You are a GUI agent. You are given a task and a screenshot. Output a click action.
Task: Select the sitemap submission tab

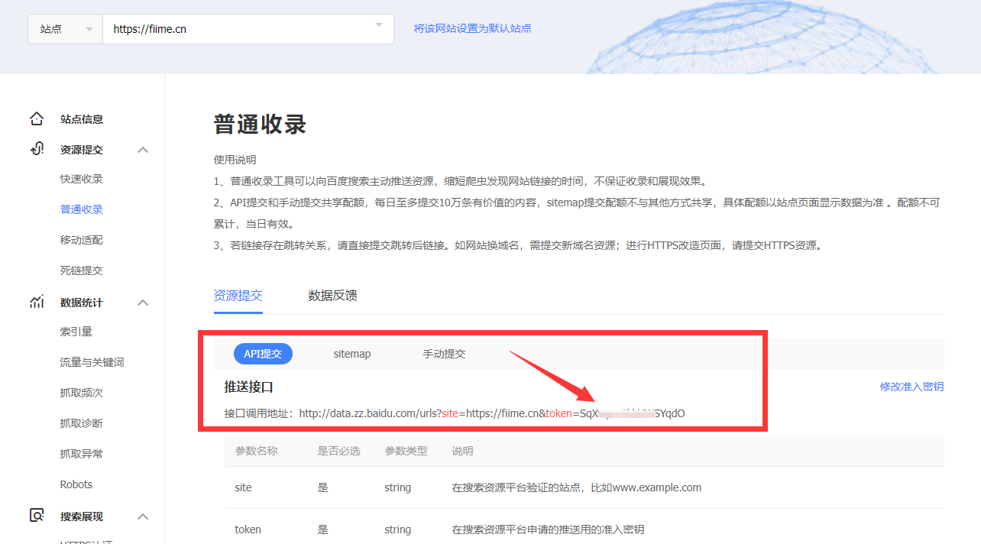pyautogui.click(x=352, y=354)
